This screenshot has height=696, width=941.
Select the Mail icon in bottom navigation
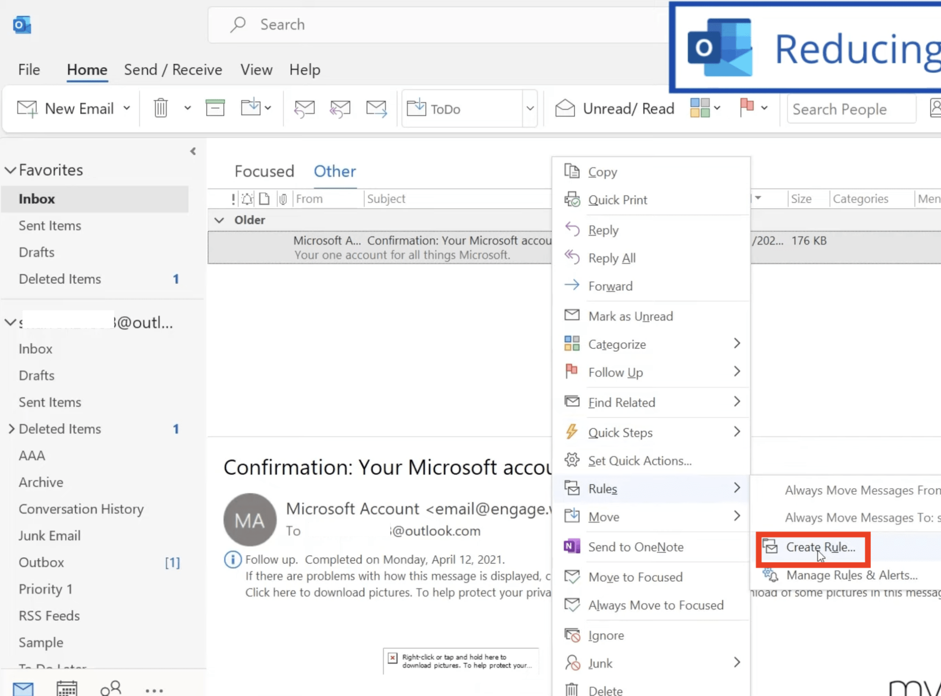[x=23, y=688]
